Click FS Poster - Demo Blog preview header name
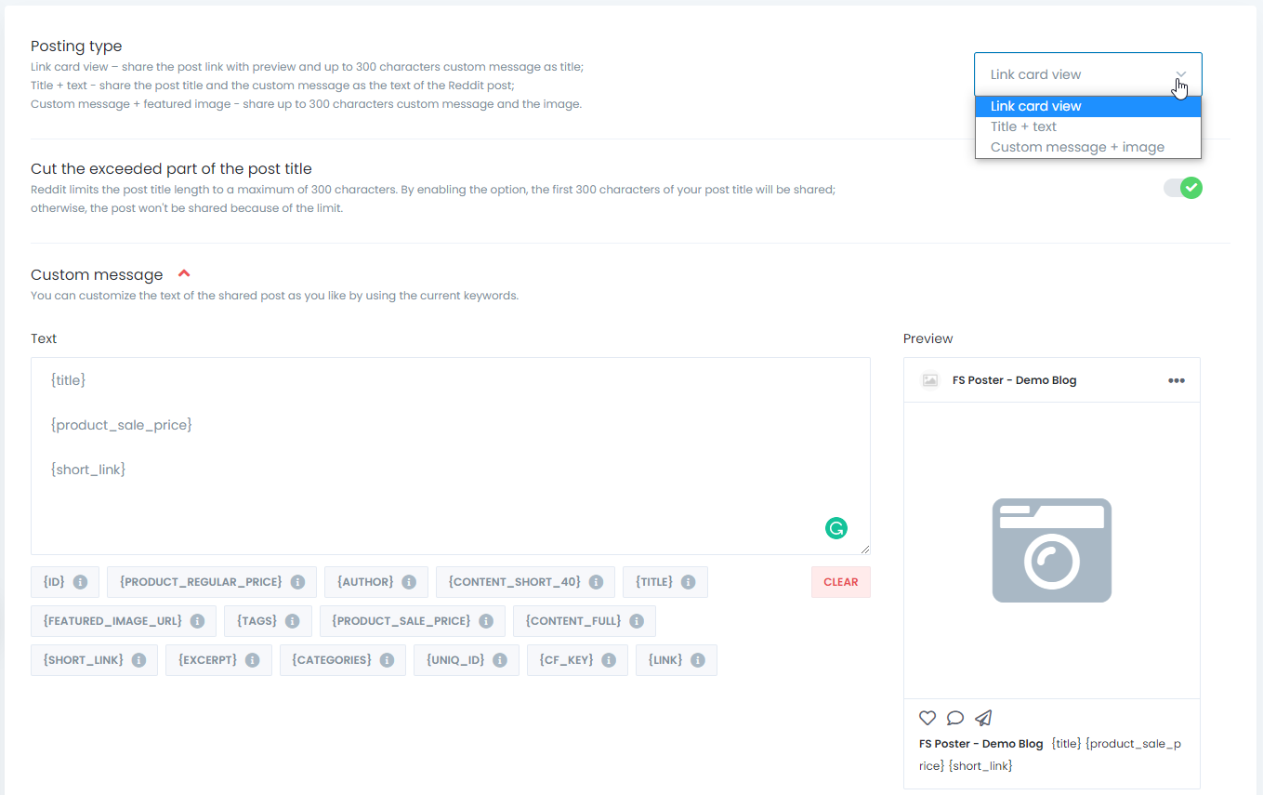Screen dimensions: 1263x795 click(x=1014, y=380)
